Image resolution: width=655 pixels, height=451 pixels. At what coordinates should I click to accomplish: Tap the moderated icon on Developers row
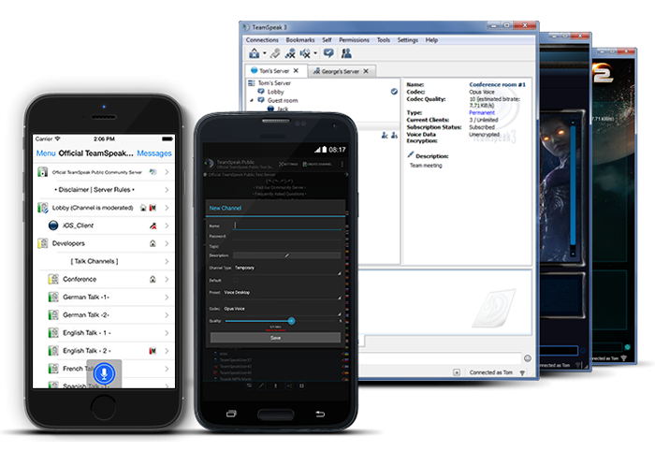click(153, 243)
